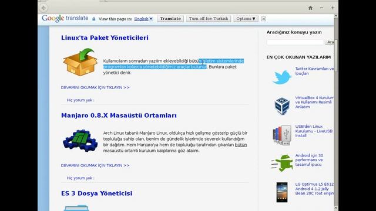Image resolution: width=376 pixels, height=211 pixels.
Task: Click the Twitter bird icon
Action: pos(282,77)
